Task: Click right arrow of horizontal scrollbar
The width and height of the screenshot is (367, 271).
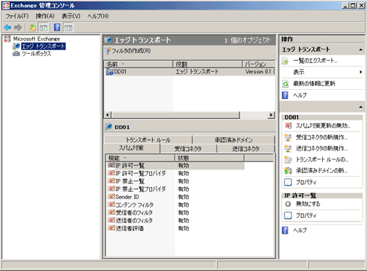Action: pyautogui.click(x=271, y=115)
